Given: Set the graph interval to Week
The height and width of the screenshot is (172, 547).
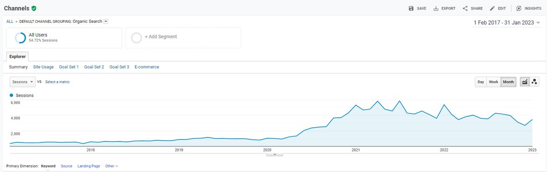Looking at the screenshot, I should 493,82.
